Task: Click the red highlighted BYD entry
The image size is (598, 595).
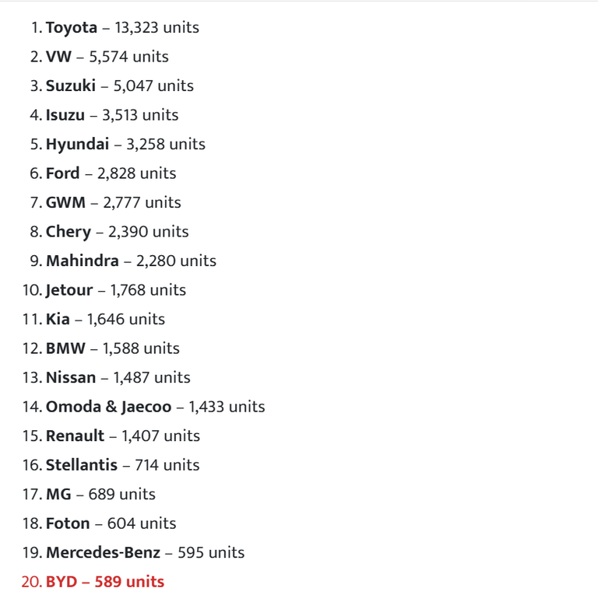Action: tap(105, 582)
